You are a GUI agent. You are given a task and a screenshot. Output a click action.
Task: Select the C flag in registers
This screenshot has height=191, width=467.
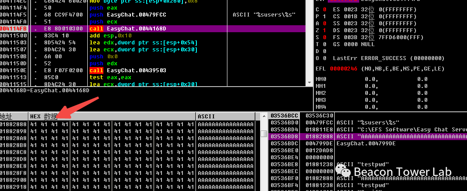pyautogui.click(x=322, y=10)
